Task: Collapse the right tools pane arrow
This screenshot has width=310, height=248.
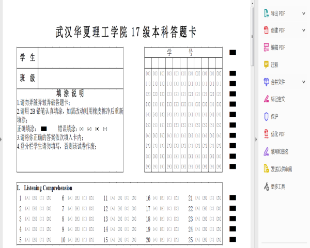Action: coord(256,139)
